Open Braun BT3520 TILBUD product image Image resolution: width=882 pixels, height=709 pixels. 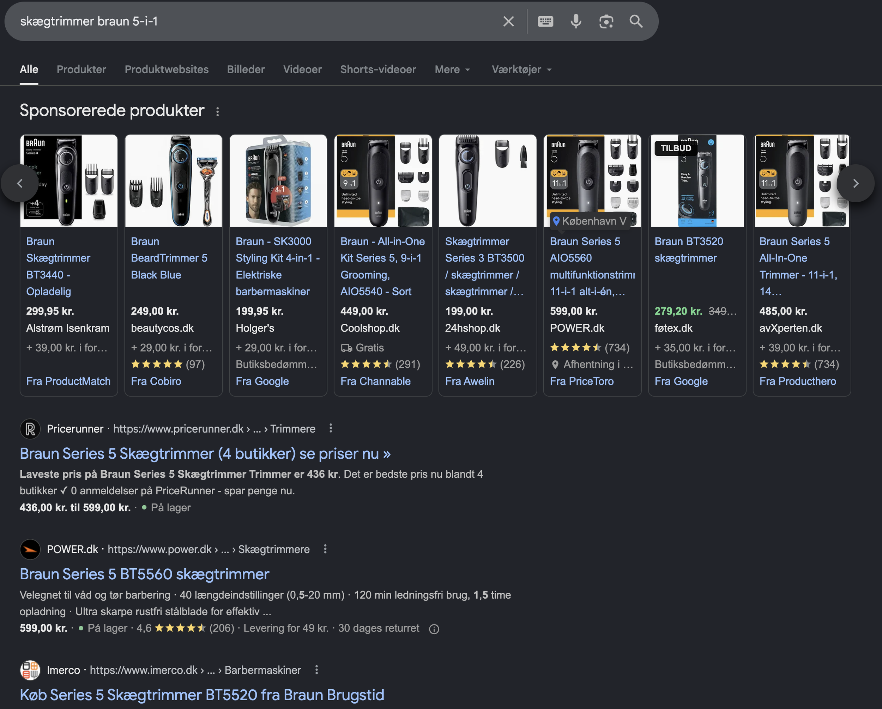697,181
